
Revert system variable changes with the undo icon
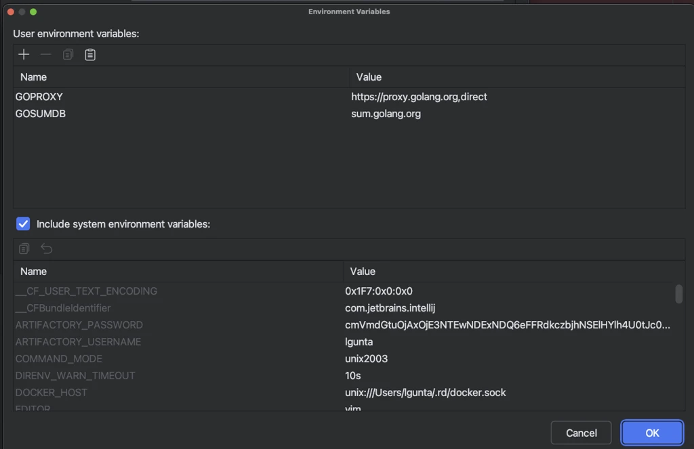[46, 249]
